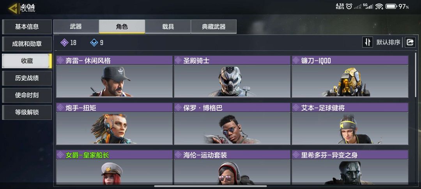Click the sort order arrows icon

click(x=368, y=42)
